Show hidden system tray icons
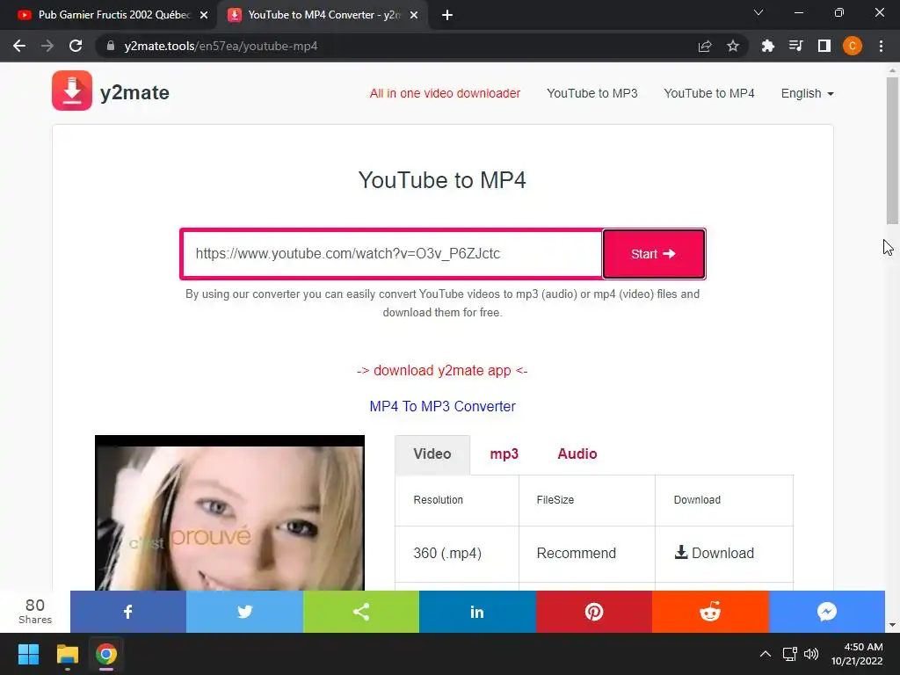Screen dimensions: 900x675 766,654
